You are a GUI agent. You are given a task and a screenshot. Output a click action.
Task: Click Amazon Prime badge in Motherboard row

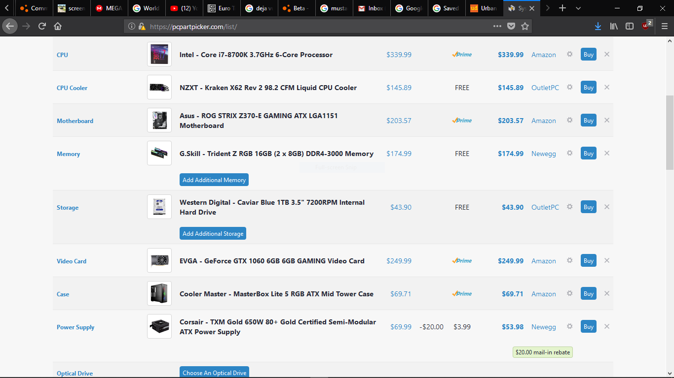[x=462, y=120]
